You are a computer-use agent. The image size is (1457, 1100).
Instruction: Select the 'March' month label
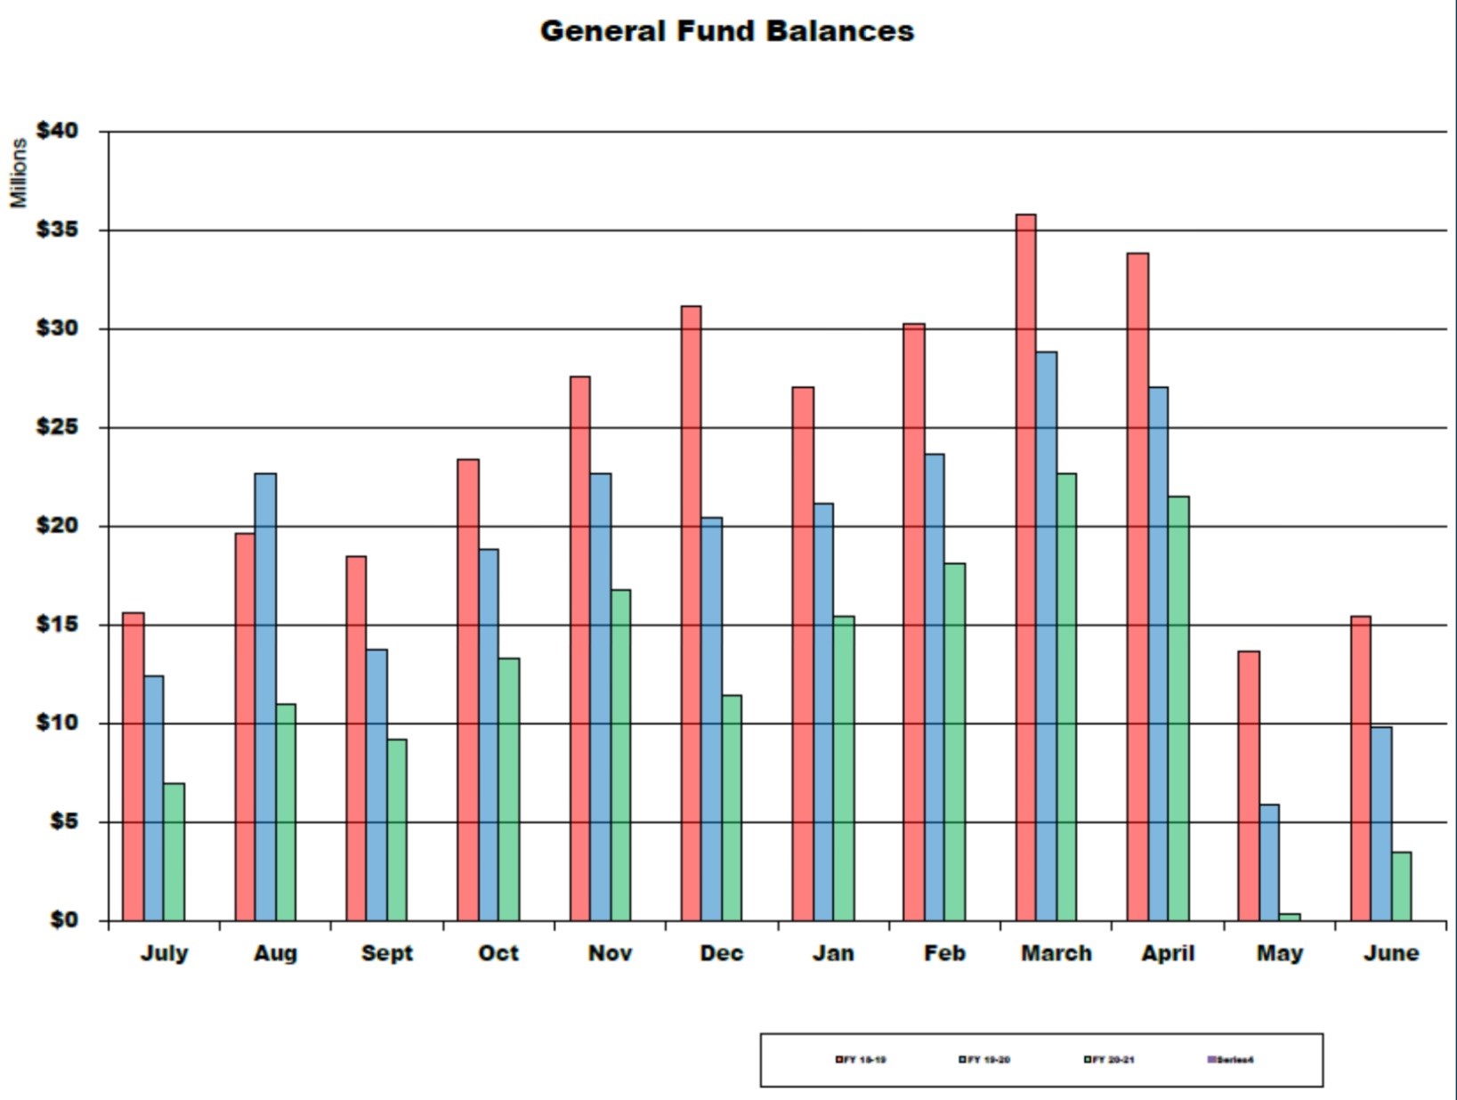point(1056,953)
